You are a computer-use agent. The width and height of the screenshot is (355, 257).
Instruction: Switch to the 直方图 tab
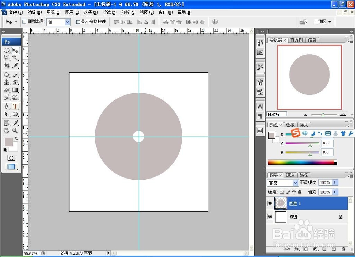tap(296, 40)
